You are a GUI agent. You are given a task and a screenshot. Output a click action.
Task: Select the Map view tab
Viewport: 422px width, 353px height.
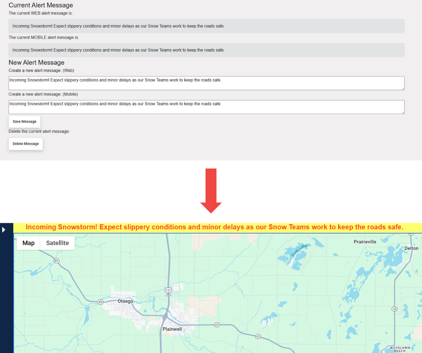pos(29,243)
